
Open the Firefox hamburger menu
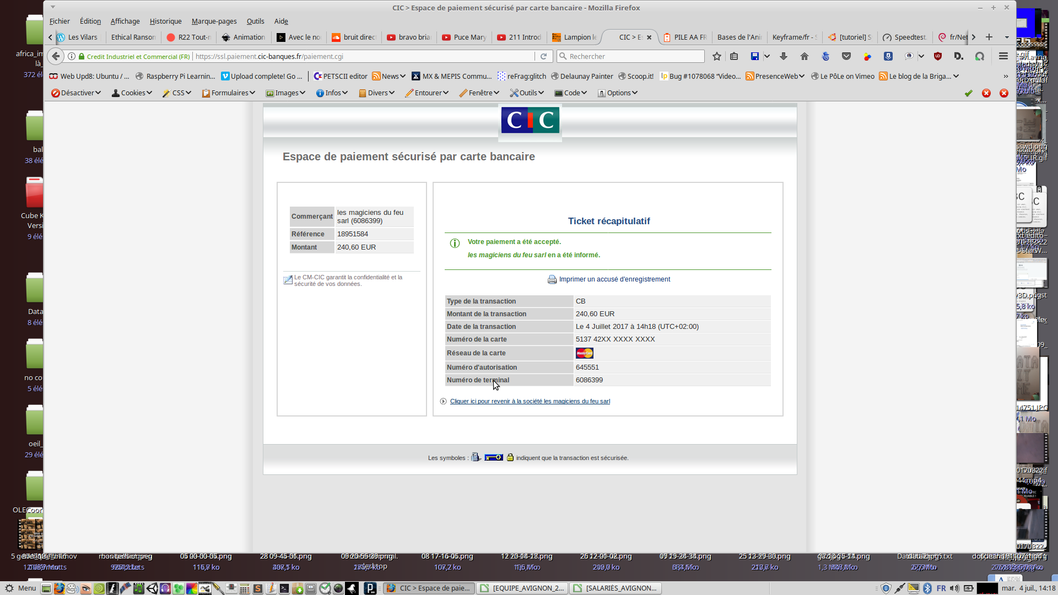[1003, 56]
